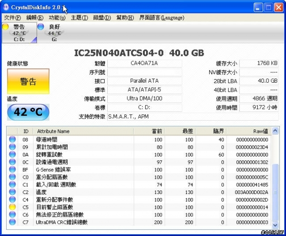Open the 文件(F) menu
The width and height of the screenshot is (286, 236).
[13, 18]
